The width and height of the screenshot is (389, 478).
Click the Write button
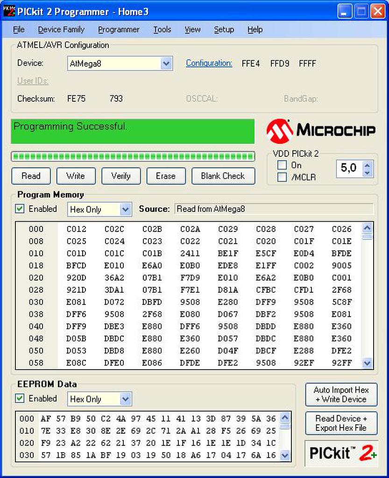(x=76, y=176)
